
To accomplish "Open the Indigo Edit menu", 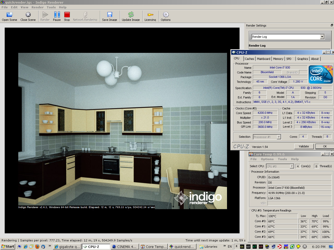I will click(x=14, y=7).
